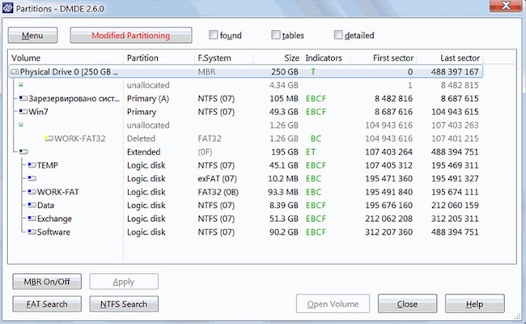The height and width of the screenshot is (324, 526).
Task: Click the first sector value 312 207 360
Action: pyautogui.click(x=388, y=232)
